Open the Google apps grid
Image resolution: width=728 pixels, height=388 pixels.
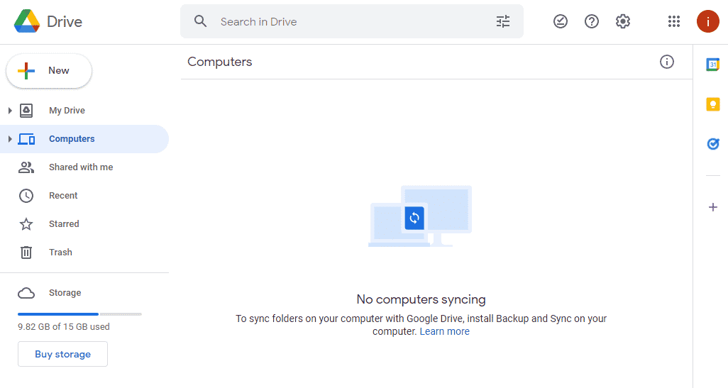673,21
